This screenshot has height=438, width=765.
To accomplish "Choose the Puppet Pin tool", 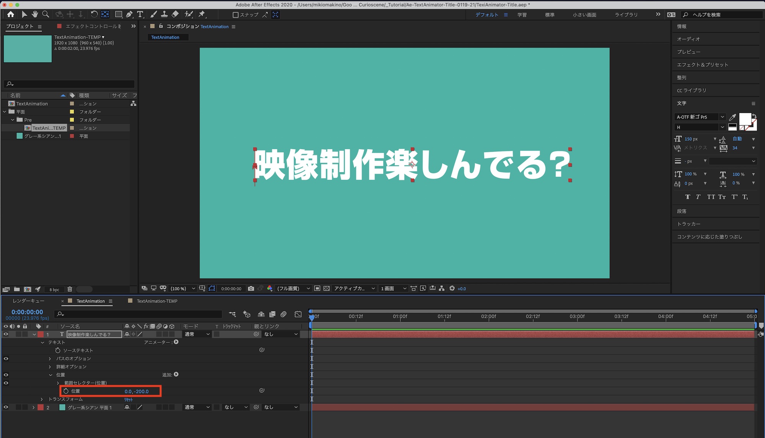I will (x=202, y=15).
